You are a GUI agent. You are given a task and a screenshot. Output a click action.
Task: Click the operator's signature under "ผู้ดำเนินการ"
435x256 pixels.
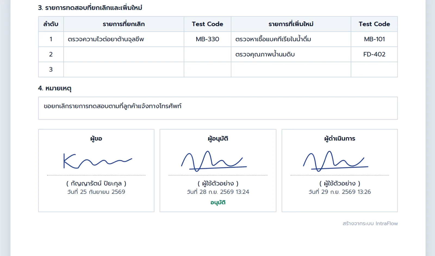336,161
